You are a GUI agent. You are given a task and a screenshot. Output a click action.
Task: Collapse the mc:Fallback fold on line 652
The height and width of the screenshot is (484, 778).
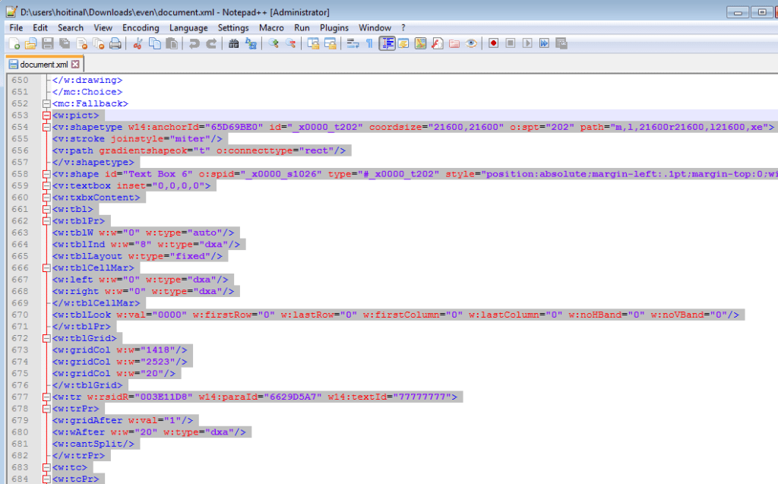tap(47, 103)
